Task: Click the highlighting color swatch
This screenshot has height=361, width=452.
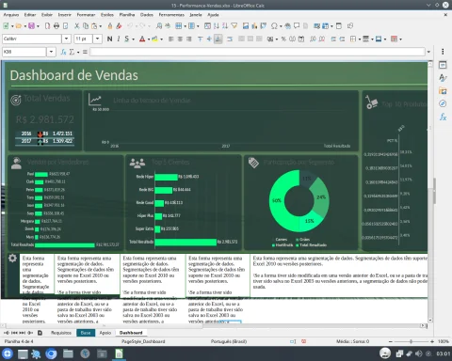Action: 154,39
